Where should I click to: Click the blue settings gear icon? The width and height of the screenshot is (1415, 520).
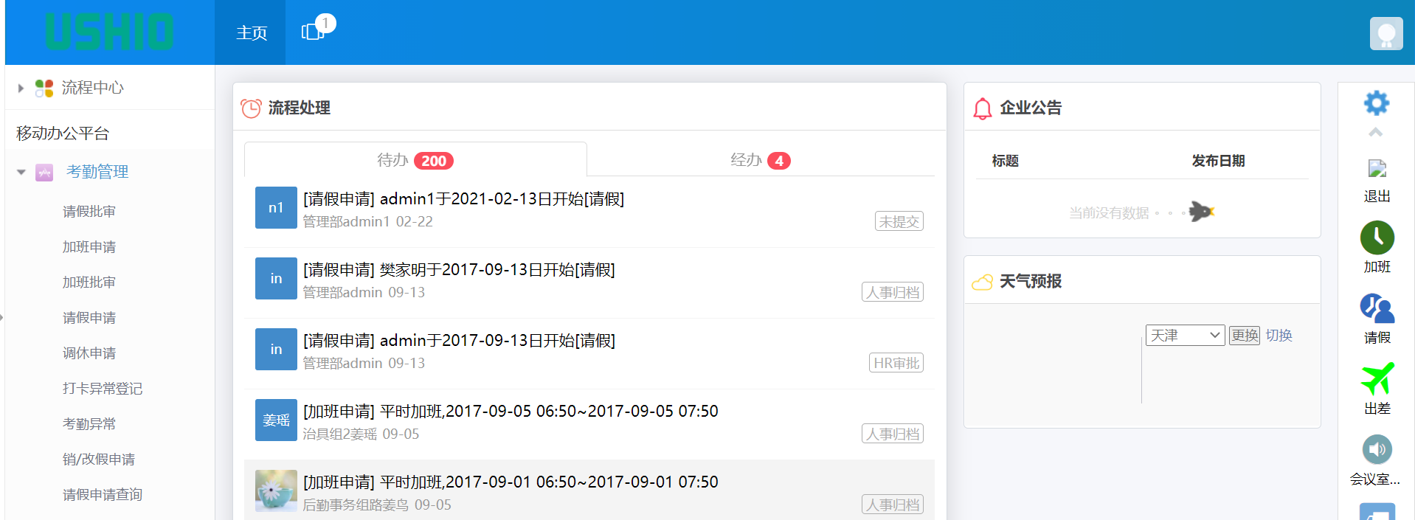(x=1376, y=103)
